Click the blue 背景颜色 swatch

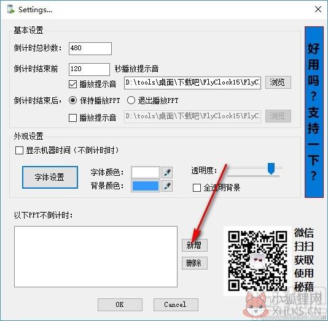pos(146,186)
